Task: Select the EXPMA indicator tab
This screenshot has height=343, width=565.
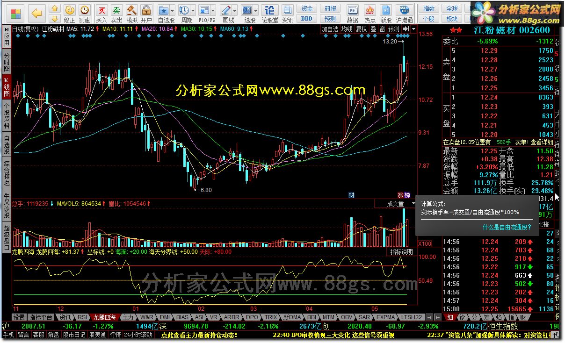Action: coord(385,317)
